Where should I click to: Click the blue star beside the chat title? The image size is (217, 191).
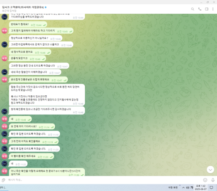[x=46, y=7]
